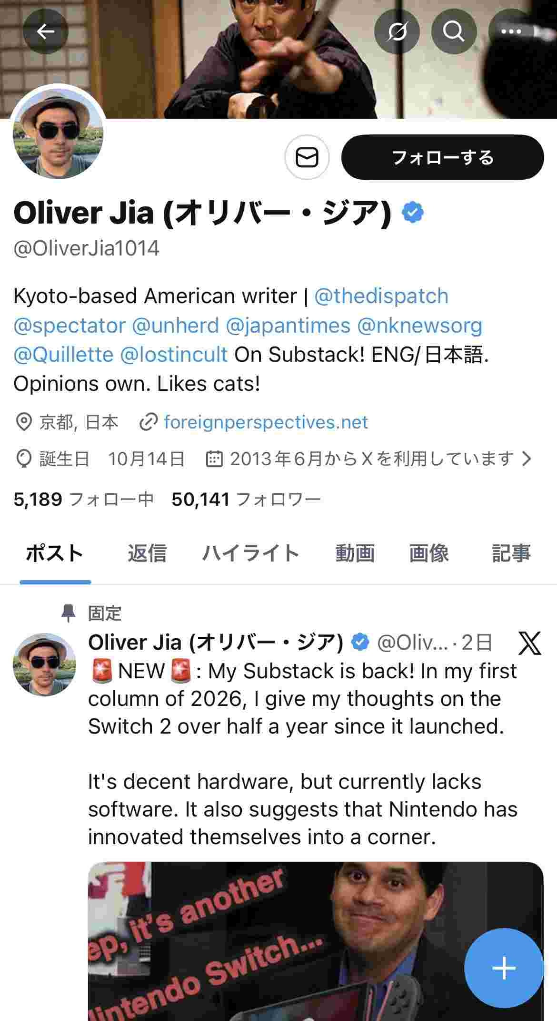The height and width of the screenshot is (1021, 557).
Task: Switch to the ハイライト tab
Action: coord(251,553)
